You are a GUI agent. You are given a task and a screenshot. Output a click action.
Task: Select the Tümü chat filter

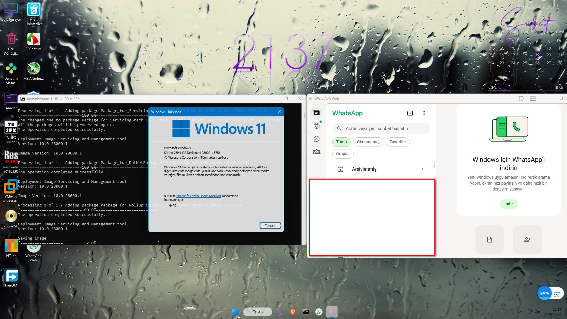coord(341,142)
